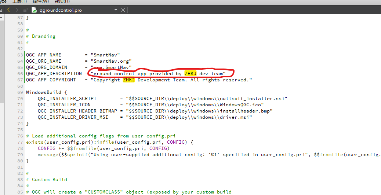Click the value "SmartNav.org" on line 64

(x=111, y=61)
